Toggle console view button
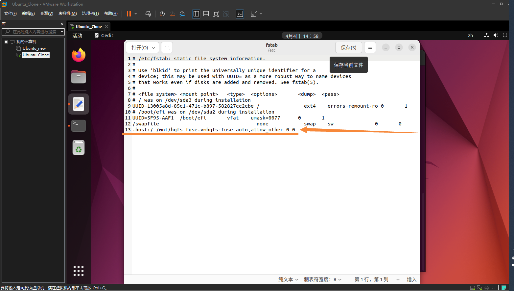Image resolution: width=514 pixels, height=291 pixels. 240,14
